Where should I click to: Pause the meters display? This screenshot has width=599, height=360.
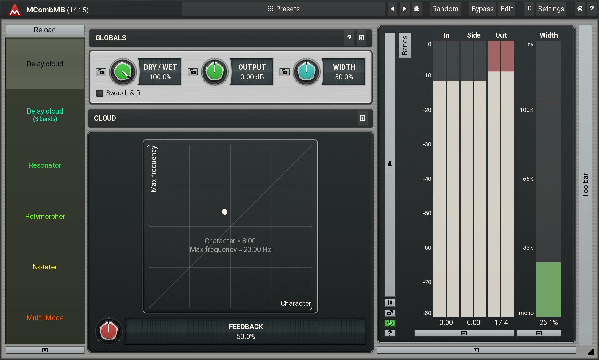pos(390,303)
